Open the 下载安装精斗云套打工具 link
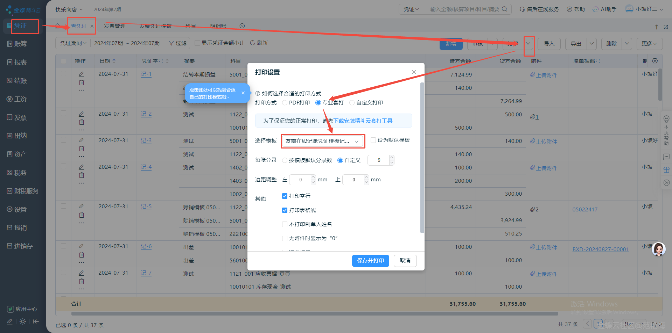 point(363,121)
